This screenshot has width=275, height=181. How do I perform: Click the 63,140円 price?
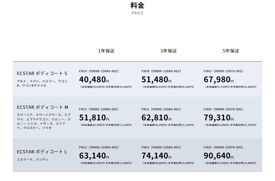pos(94,156)
